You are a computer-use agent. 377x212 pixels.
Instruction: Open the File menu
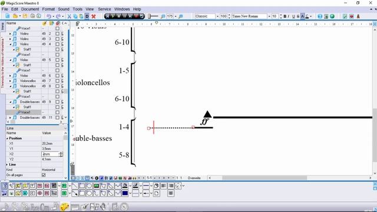pyautogui.click(x=5, y=9)
